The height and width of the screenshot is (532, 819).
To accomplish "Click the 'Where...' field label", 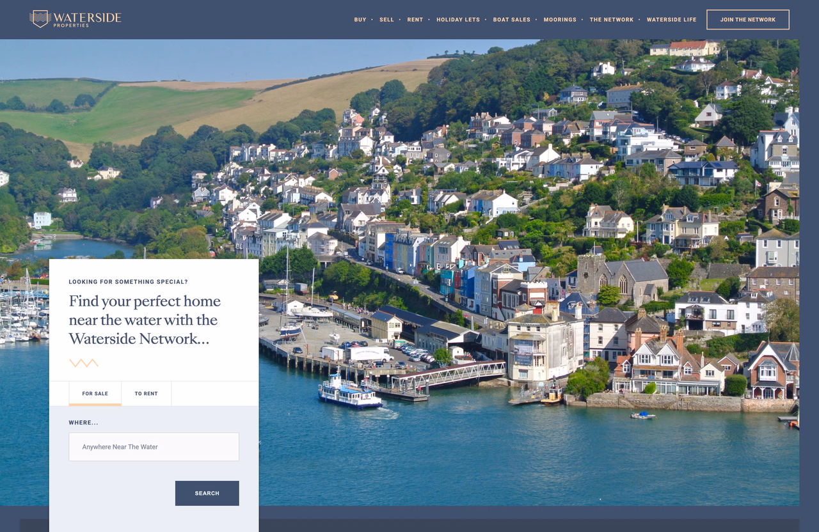I will click(x=84, y=423).
